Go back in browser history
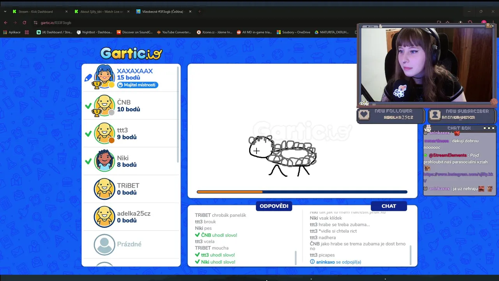 5,23
